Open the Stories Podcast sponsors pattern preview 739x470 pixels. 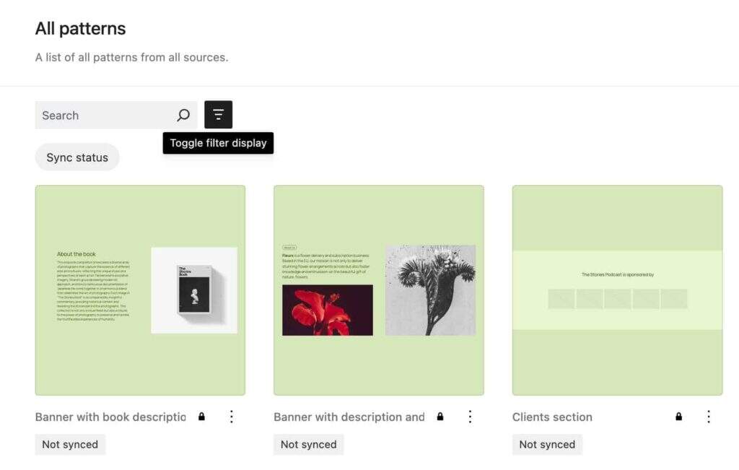[617, 290]
